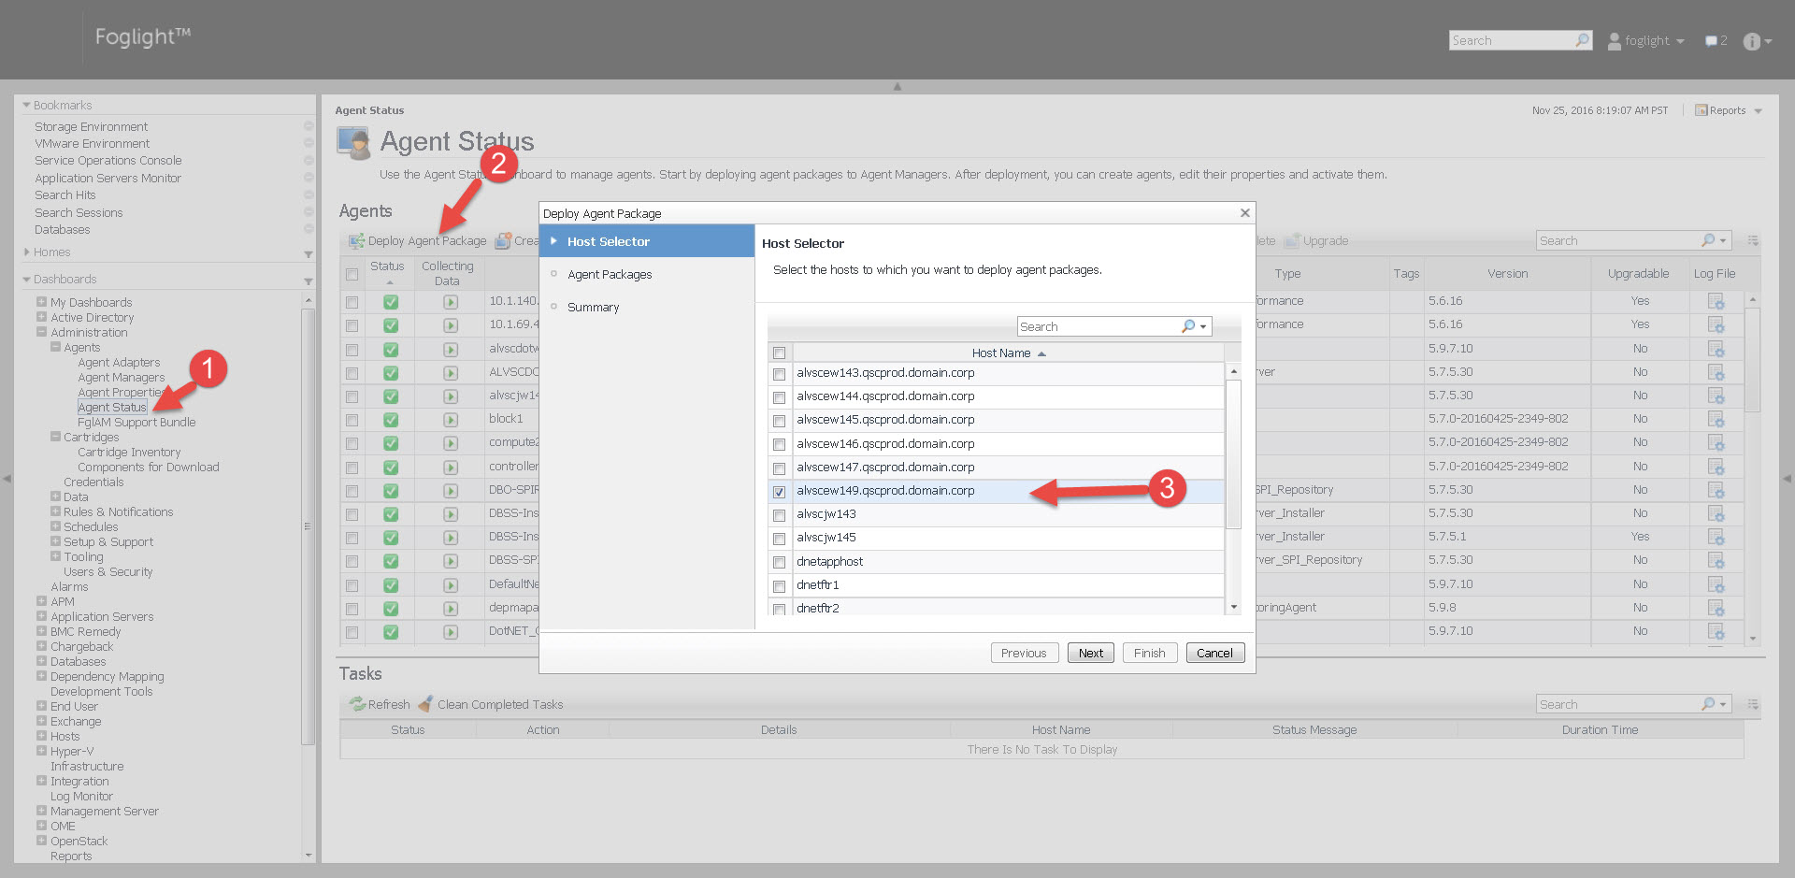Open the host search options dropdown arrow
Screen dimensions: 1795x878
point(1203,327)
